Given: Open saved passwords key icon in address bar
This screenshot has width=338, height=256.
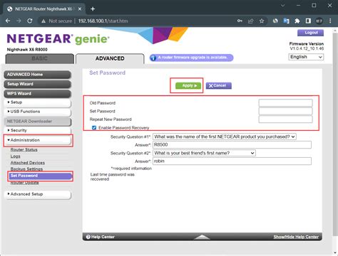Looking at the screenshot, I should click(240, 21).
